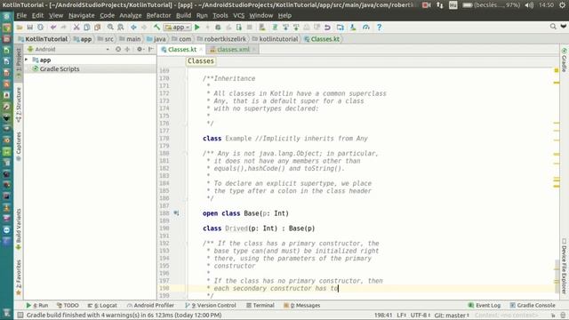This screenshot has height=320, width=569.
Task: Open the Terminal tool window
Action: pyautogui.click(x=260, y=306)
